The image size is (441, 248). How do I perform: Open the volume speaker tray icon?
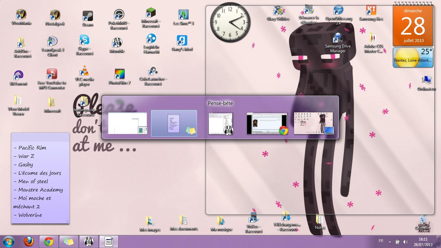[405, 242]
